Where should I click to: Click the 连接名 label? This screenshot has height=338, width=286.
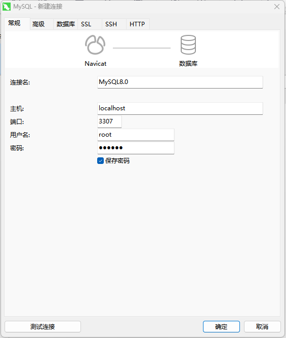point(20,82)
